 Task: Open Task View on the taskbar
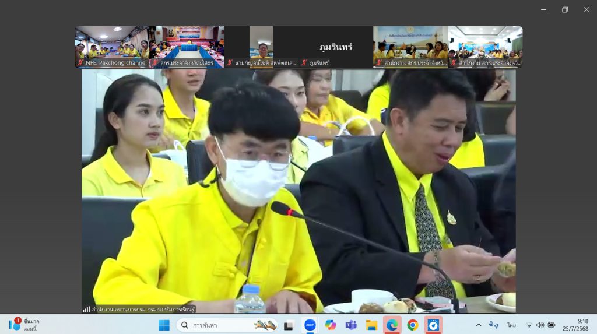tap(288, 325)
